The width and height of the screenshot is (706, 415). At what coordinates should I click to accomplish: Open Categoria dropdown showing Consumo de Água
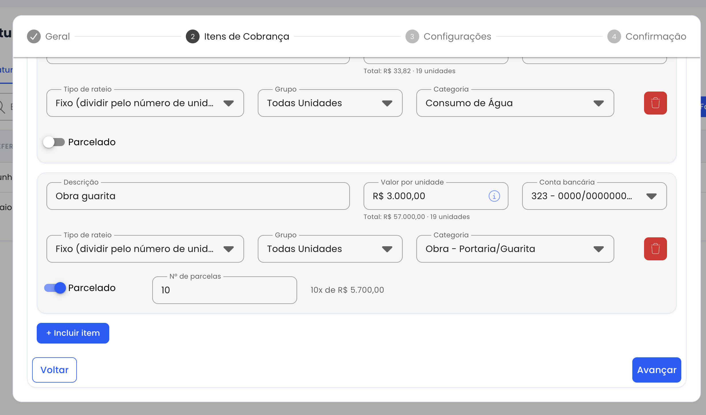click(515, 103)
